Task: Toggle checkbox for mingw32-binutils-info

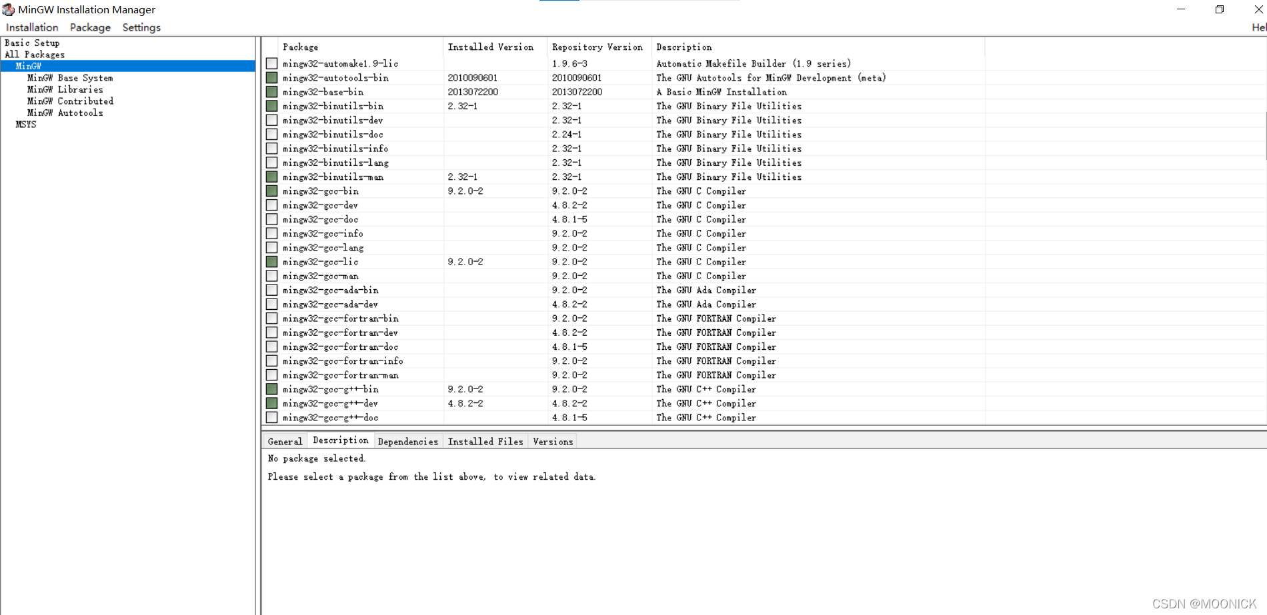Action: click(271, 149)
